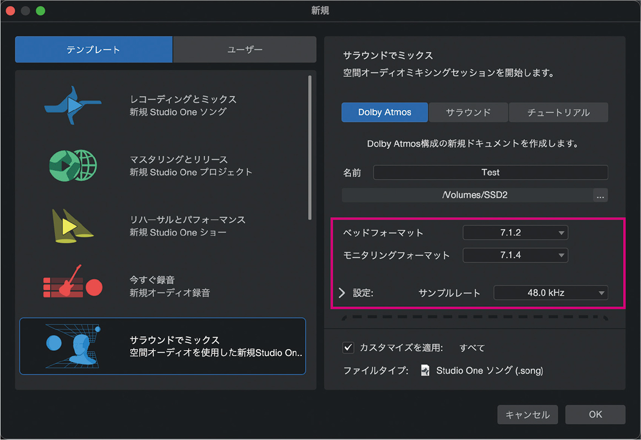Select the チュートリアル tab
The height and width of the screenshot is (440, 641).
tap(558, 112)
